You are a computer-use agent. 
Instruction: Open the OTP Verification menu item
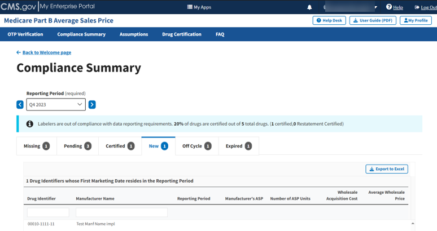click(x=25, y=34)
